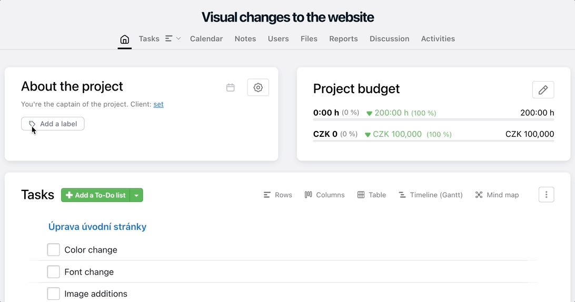Check the Image additions task checkbox
Image resolution: width=575 pixels, height=302 pixels.
54,294
